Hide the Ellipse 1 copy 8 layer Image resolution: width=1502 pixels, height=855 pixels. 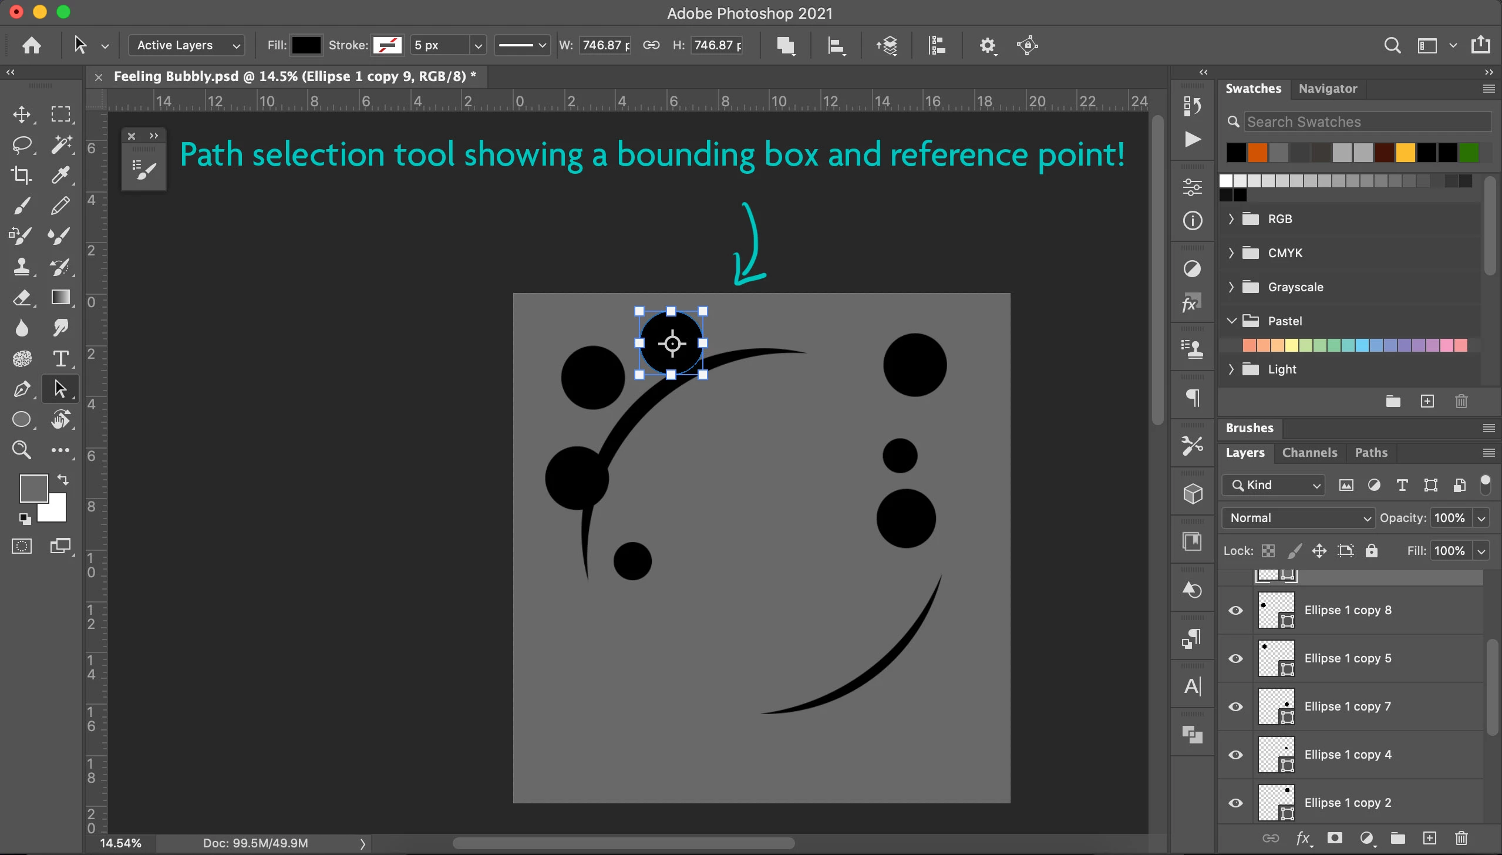pos(1235,610)
